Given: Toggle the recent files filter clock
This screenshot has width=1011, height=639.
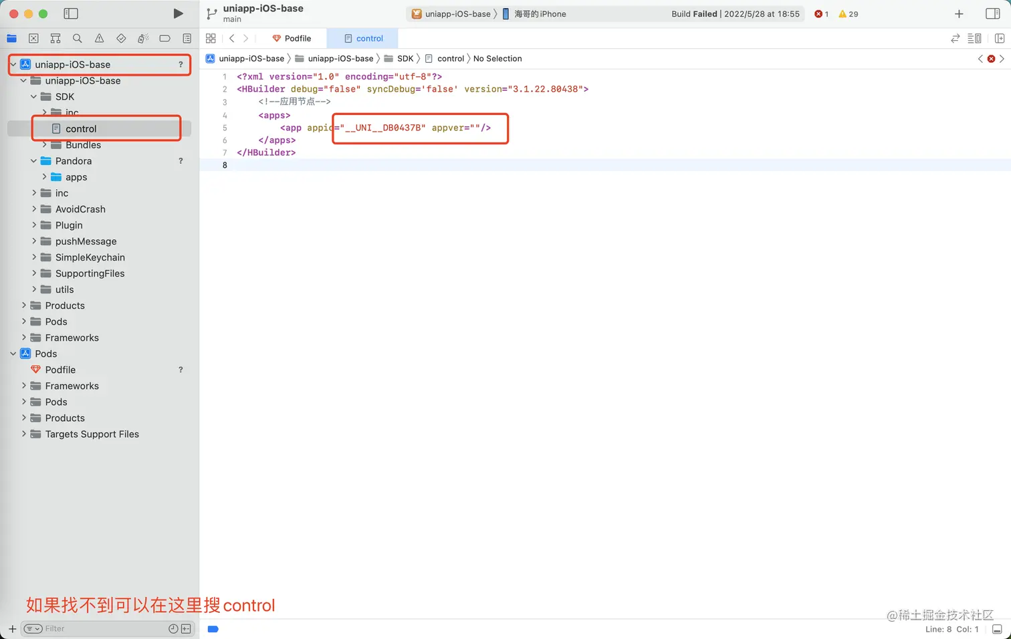Looking at the screenshot, I should (x=173, y=628).
